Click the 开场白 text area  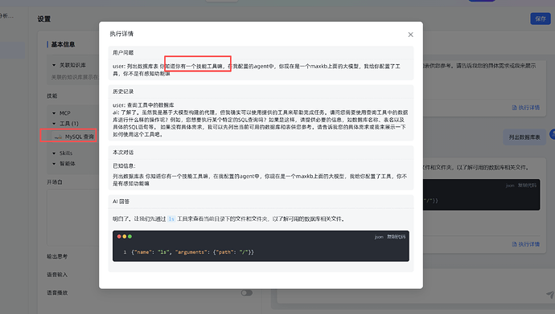(73, 217)
